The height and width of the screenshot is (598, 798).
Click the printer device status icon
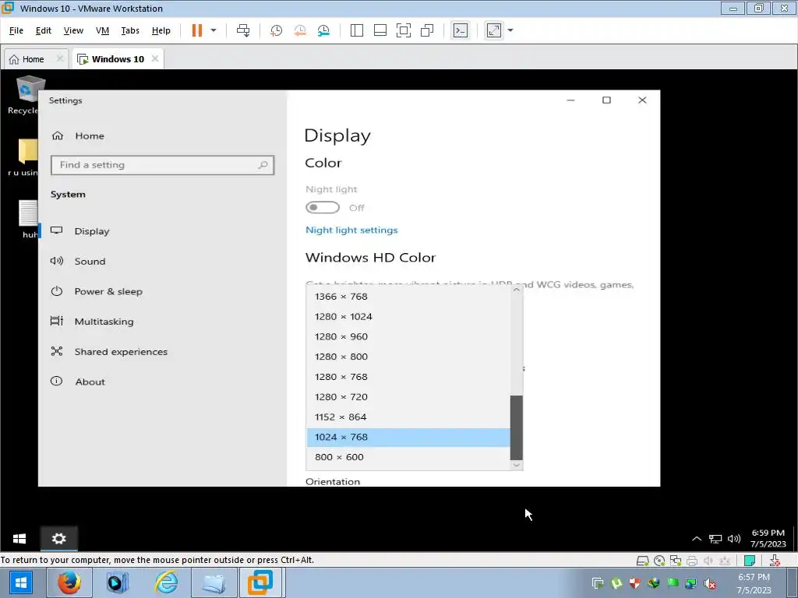(692, 561)
